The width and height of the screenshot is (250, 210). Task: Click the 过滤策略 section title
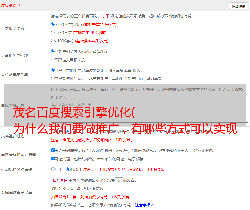point(8,5)
